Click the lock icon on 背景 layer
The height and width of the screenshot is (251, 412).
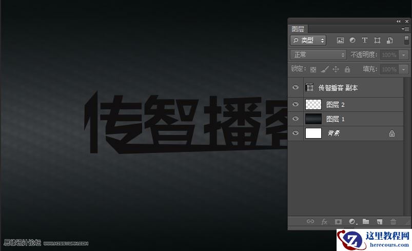[392, 133]
